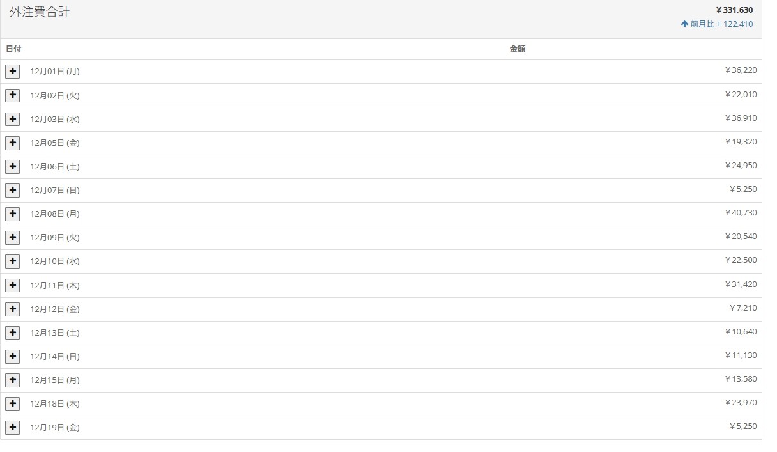777x452 pixels.
Task: Open details for 12月05日 (金)
Action: pos(12,143)
